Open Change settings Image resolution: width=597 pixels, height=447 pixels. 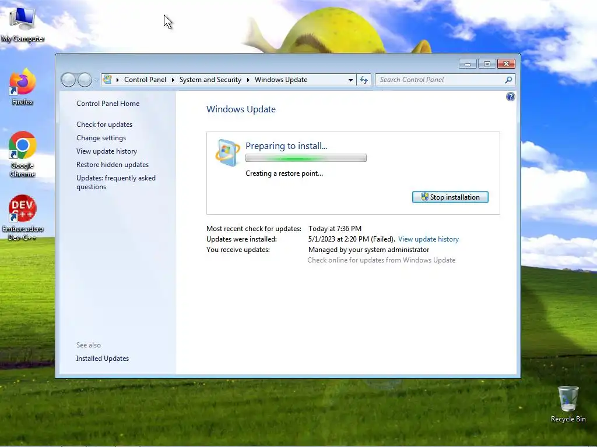pos(101,137)
